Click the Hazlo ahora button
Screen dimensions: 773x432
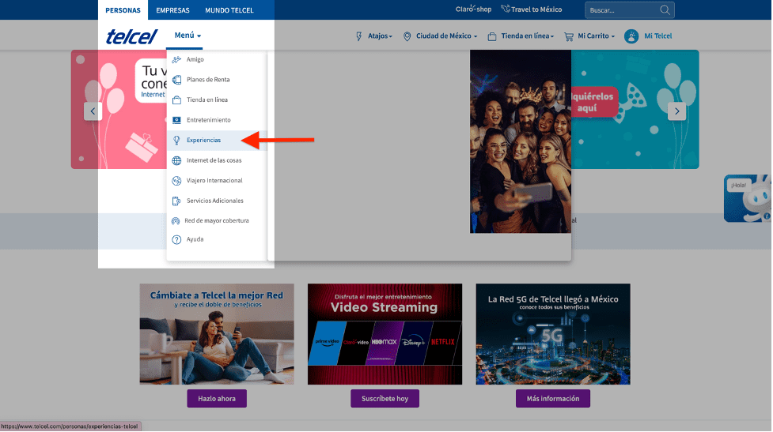[x=217, y=399]
